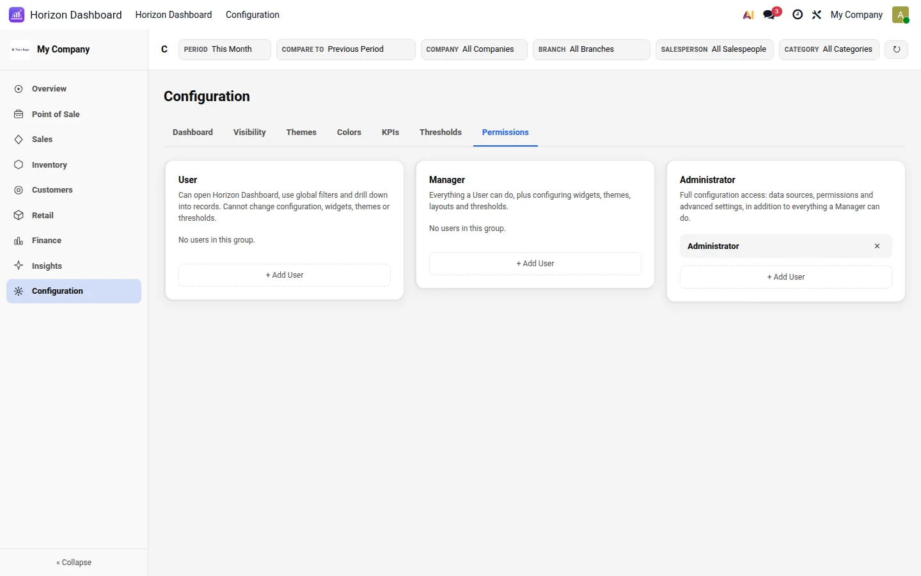
Task: Switch to the Dashboard tab
Action: pyautogui.click(x=193, y=132)
